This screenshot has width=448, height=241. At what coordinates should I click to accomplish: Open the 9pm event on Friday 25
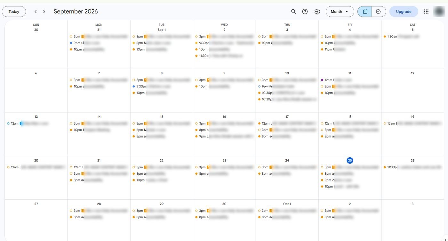click(349, 180)
